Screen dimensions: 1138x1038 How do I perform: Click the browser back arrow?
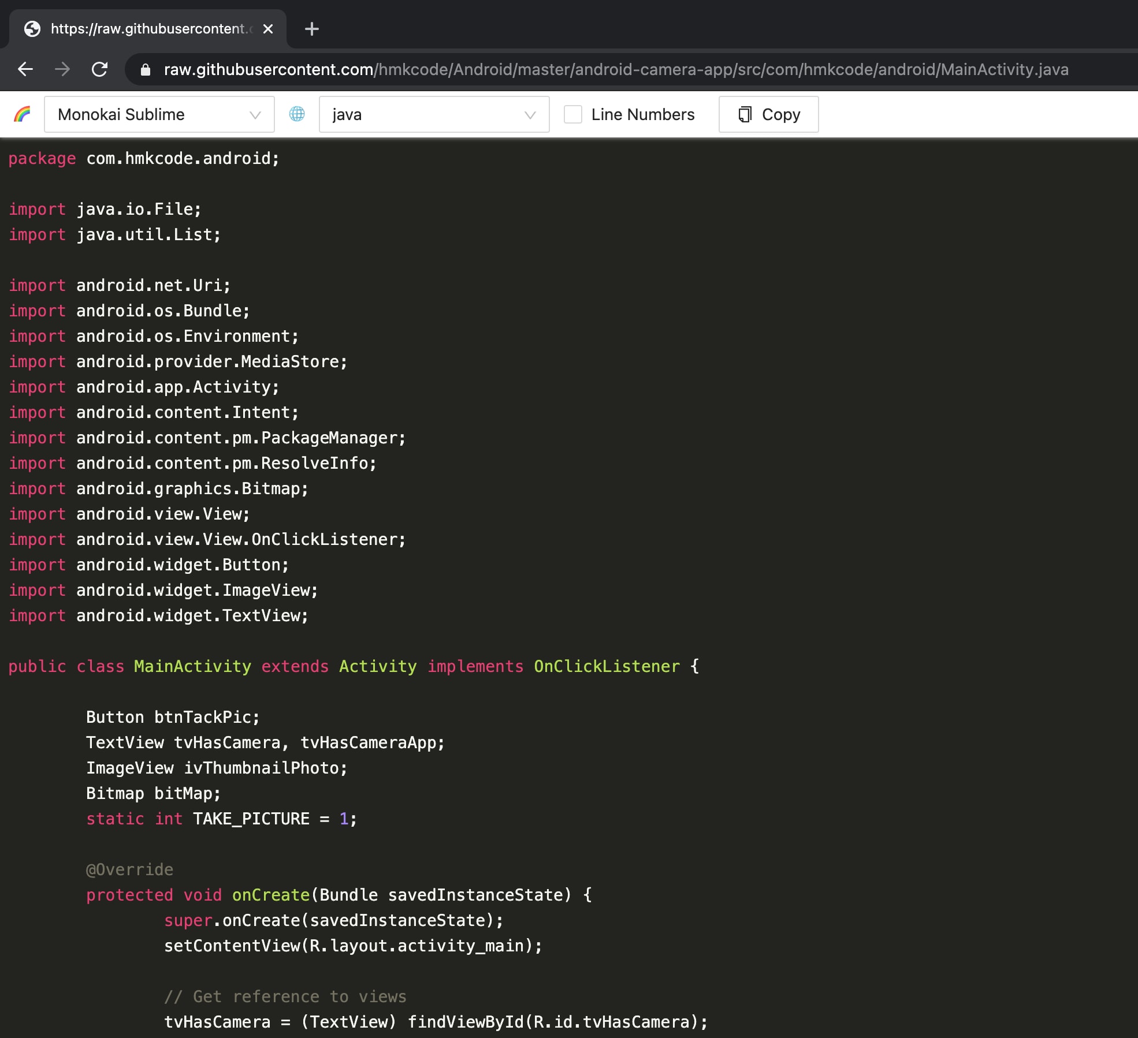pyautogui.click(x=25, y=69)
